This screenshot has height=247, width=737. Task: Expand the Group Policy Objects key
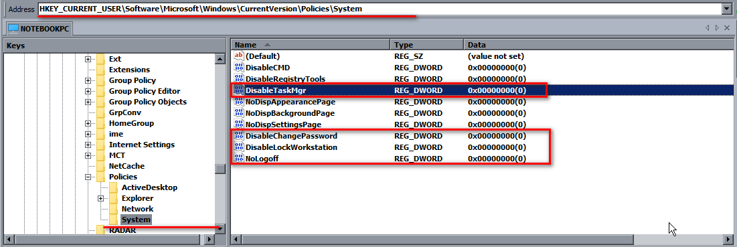pos(88,102)
